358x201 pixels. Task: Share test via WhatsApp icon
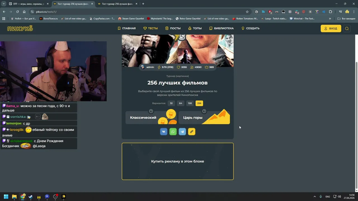[x=173, y=131]
